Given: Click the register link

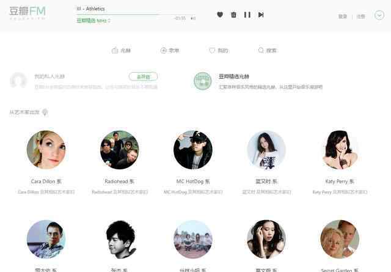Looking at the screenshot, I should [x=360, y=17].
